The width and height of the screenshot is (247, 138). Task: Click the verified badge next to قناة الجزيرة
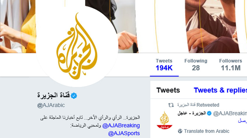click(74, 96)
